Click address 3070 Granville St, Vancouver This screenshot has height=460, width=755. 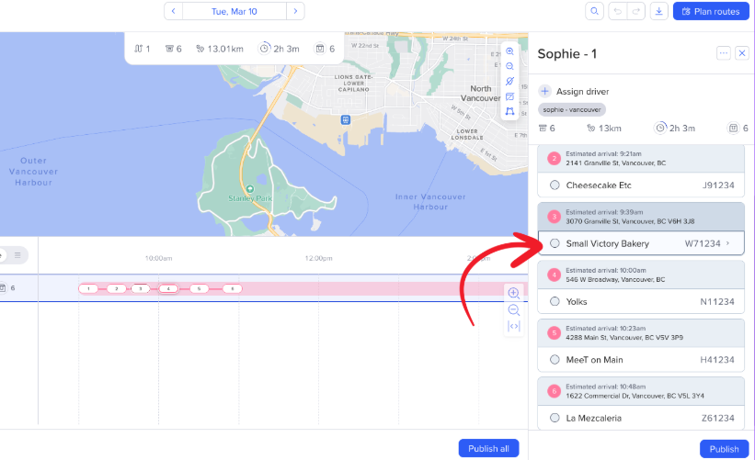630,221
